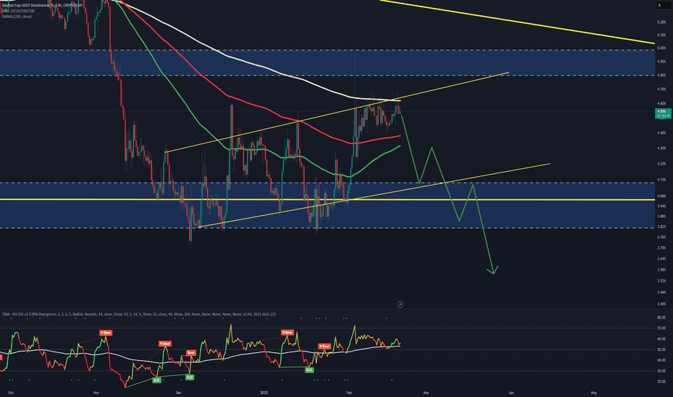Image resolution: width=673 pixels, height=397 pixels.
Task: Click the 5.10% price axis label
Action: coord(661,35)
